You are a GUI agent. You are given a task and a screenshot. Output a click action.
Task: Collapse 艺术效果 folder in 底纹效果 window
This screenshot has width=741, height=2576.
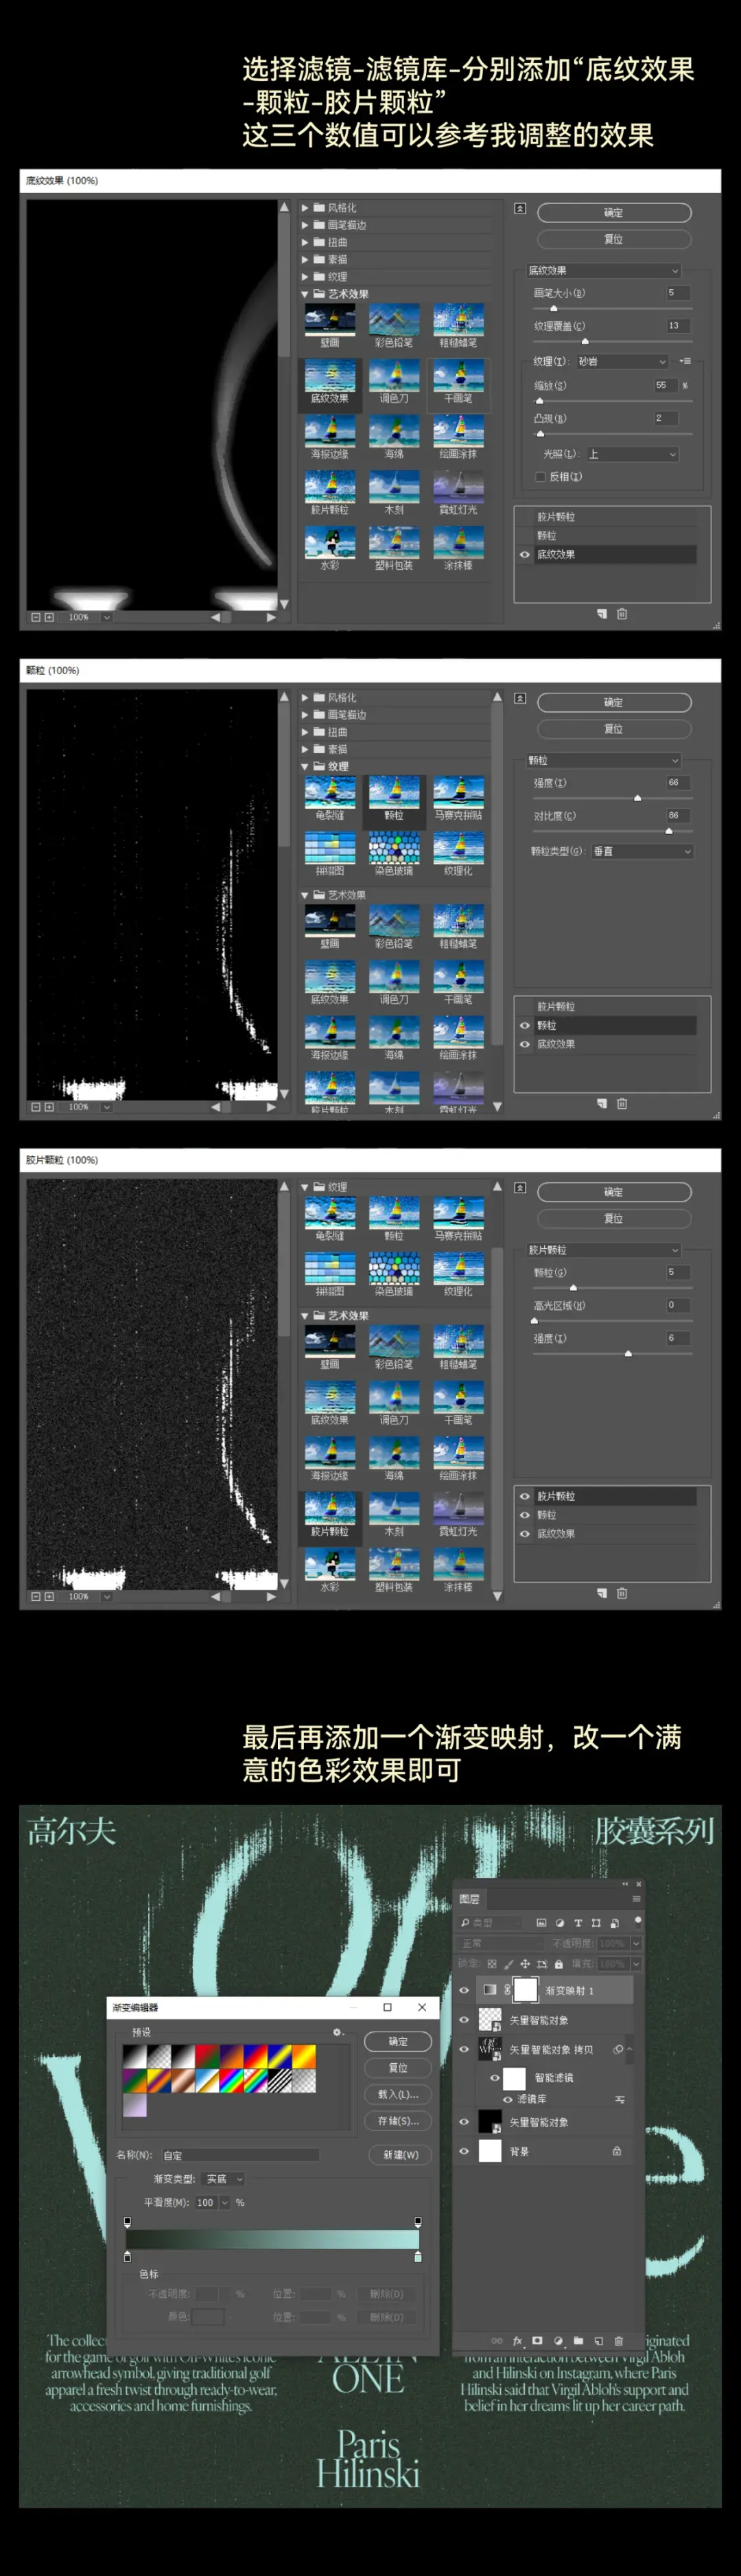(x=305, y=294)
